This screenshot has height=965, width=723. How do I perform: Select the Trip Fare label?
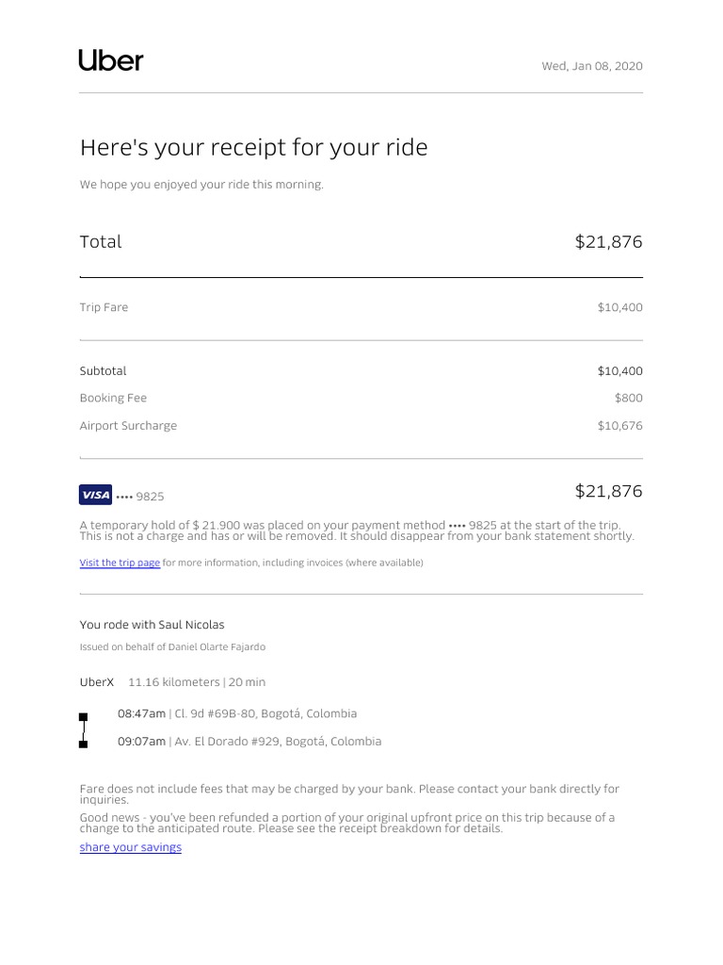[104, 307]
